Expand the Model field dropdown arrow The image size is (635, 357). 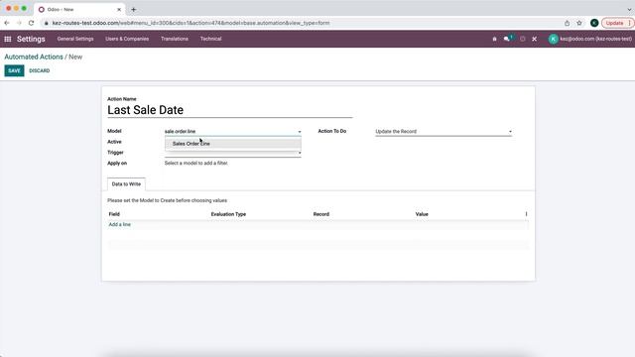pyautogui.click(x=300, y=132)
